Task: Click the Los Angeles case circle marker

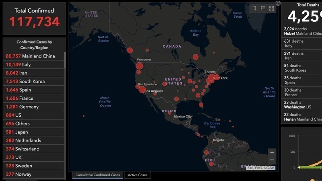Action: click(x=142, y=89)
